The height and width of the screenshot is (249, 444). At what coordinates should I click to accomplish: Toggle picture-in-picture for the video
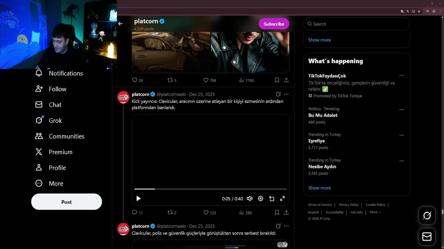272,199
